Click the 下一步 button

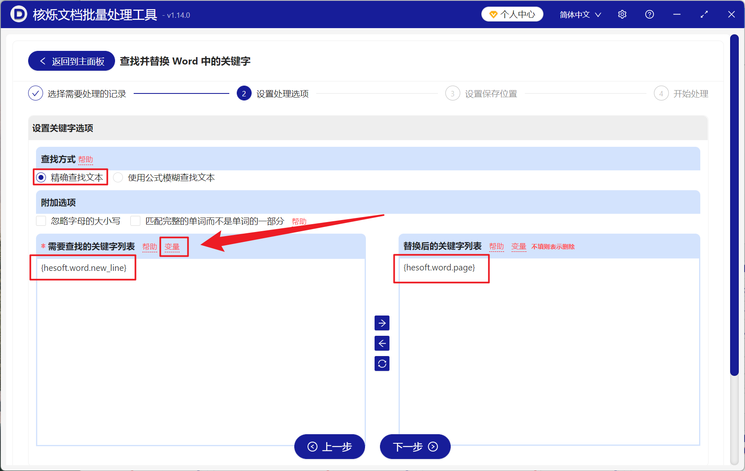pos(415,447)
